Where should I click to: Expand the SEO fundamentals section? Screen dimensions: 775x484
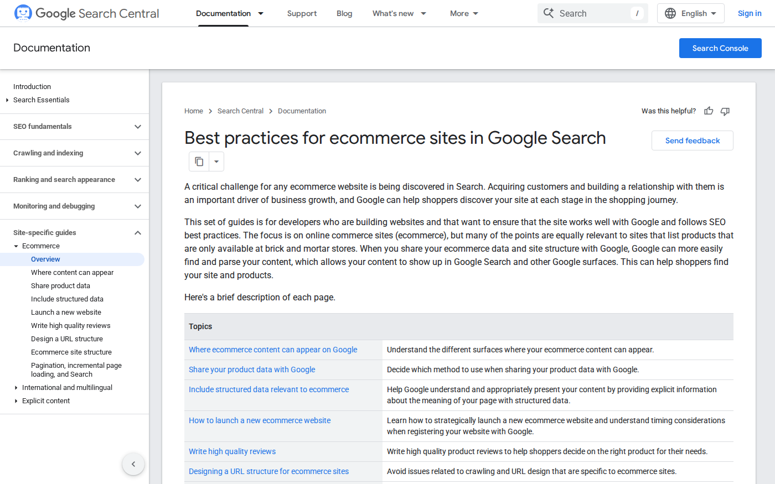coord(138,127)
